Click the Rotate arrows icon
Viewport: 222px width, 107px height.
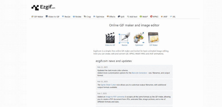(x=74, y=17)
